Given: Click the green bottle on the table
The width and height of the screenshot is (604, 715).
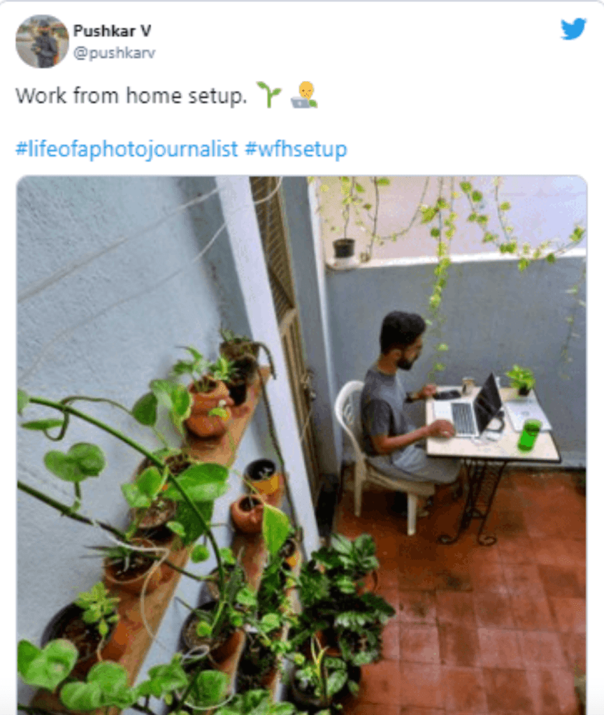Looking at the screenshot, I should [x=531, y=434].
